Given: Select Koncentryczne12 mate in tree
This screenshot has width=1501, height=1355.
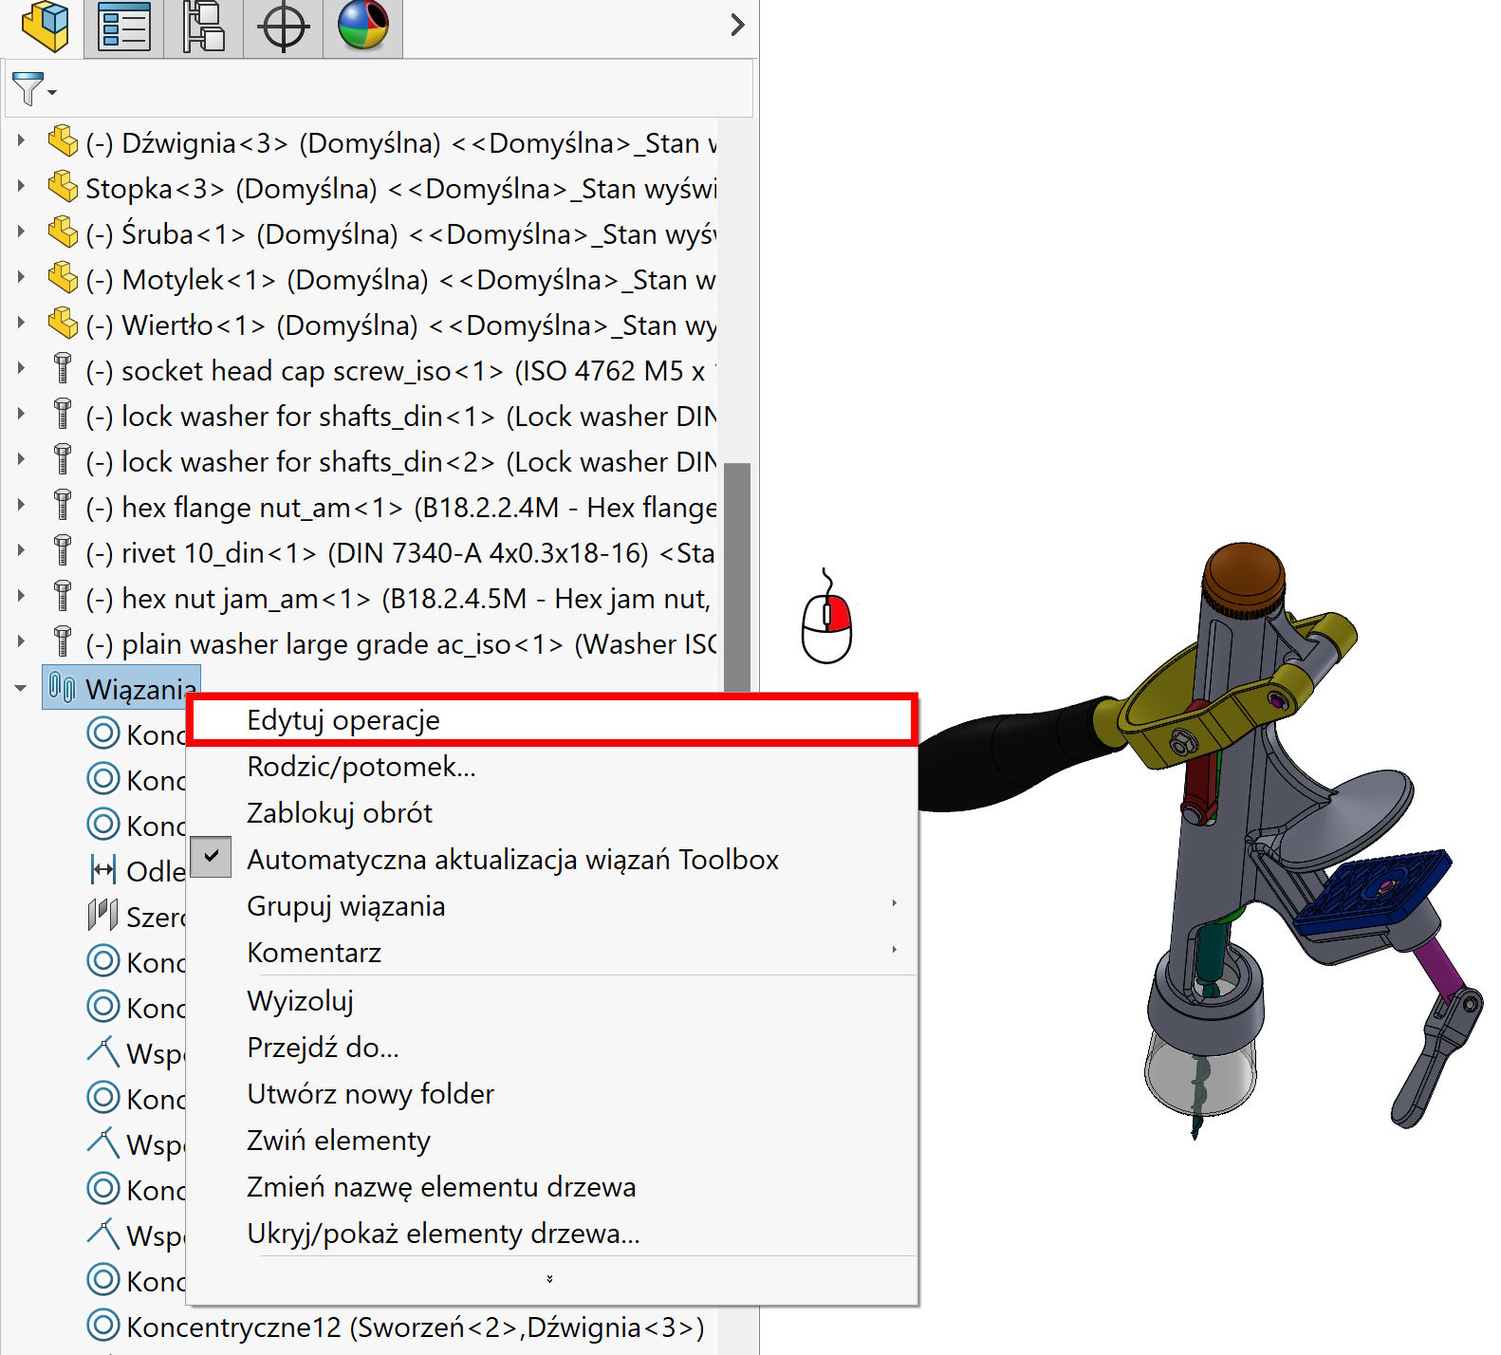Looking at the screenshot, I should click(415, 1327).
